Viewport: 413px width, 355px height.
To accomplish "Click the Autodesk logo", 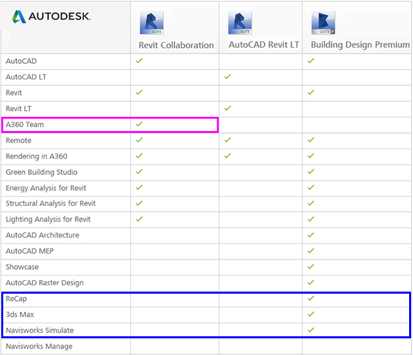I will (x=52, y=17).
